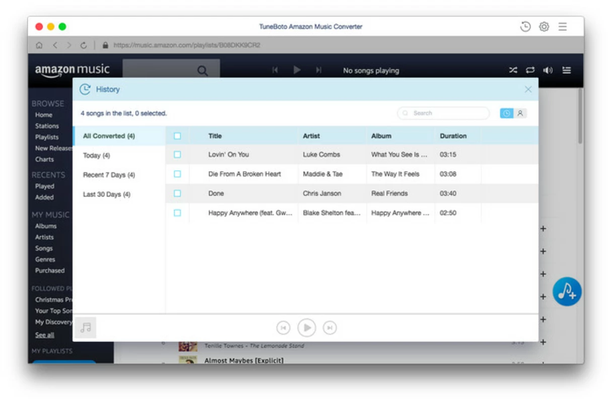The width and height of the screenshot is (612, 403).
Task: Click the History search field
Action: (x=443, y=113)
